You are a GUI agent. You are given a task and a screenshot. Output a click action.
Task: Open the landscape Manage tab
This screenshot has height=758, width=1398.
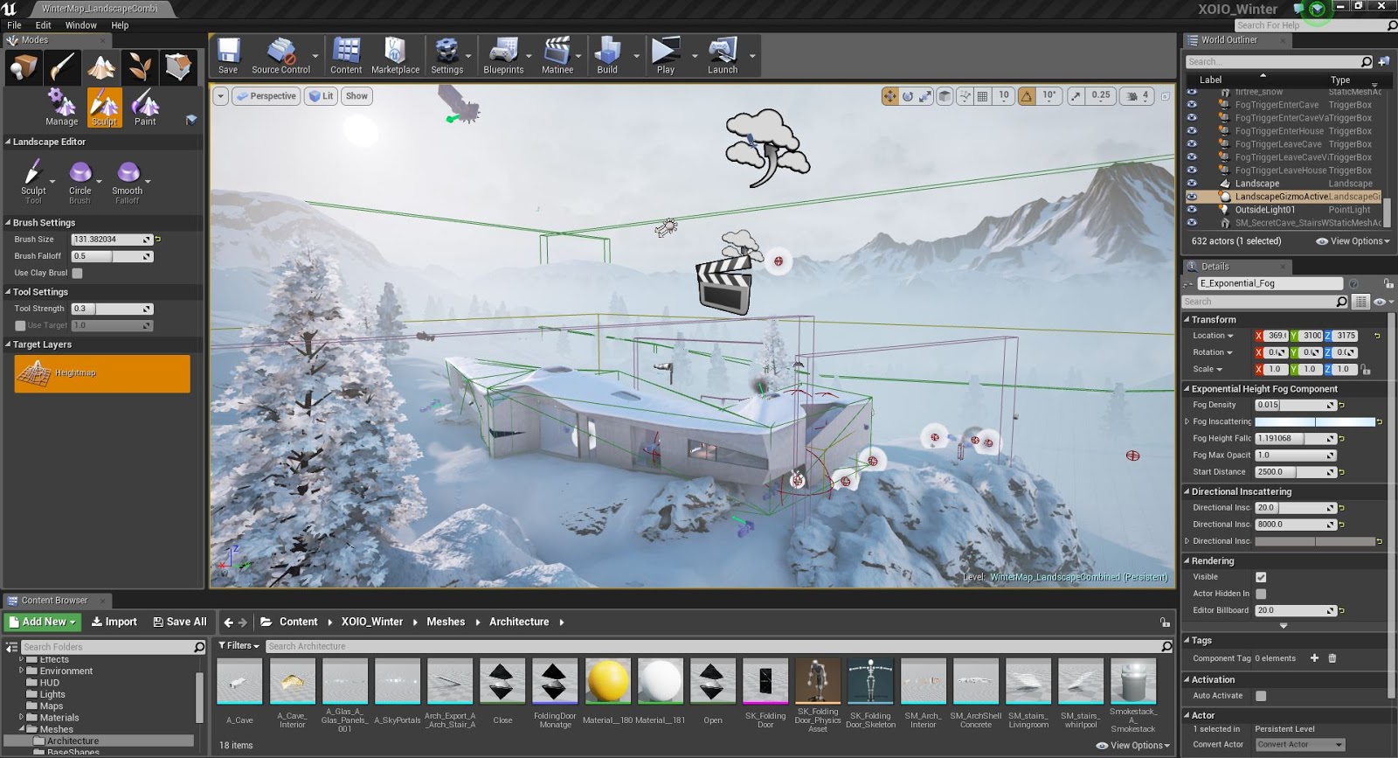[62, 108]
